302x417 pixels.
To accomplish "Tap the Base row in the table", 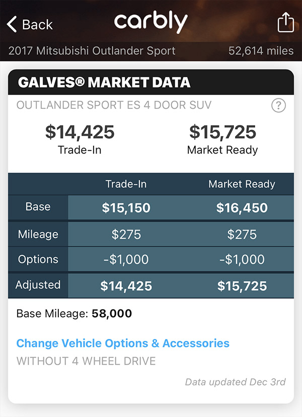I will (151, 207).
